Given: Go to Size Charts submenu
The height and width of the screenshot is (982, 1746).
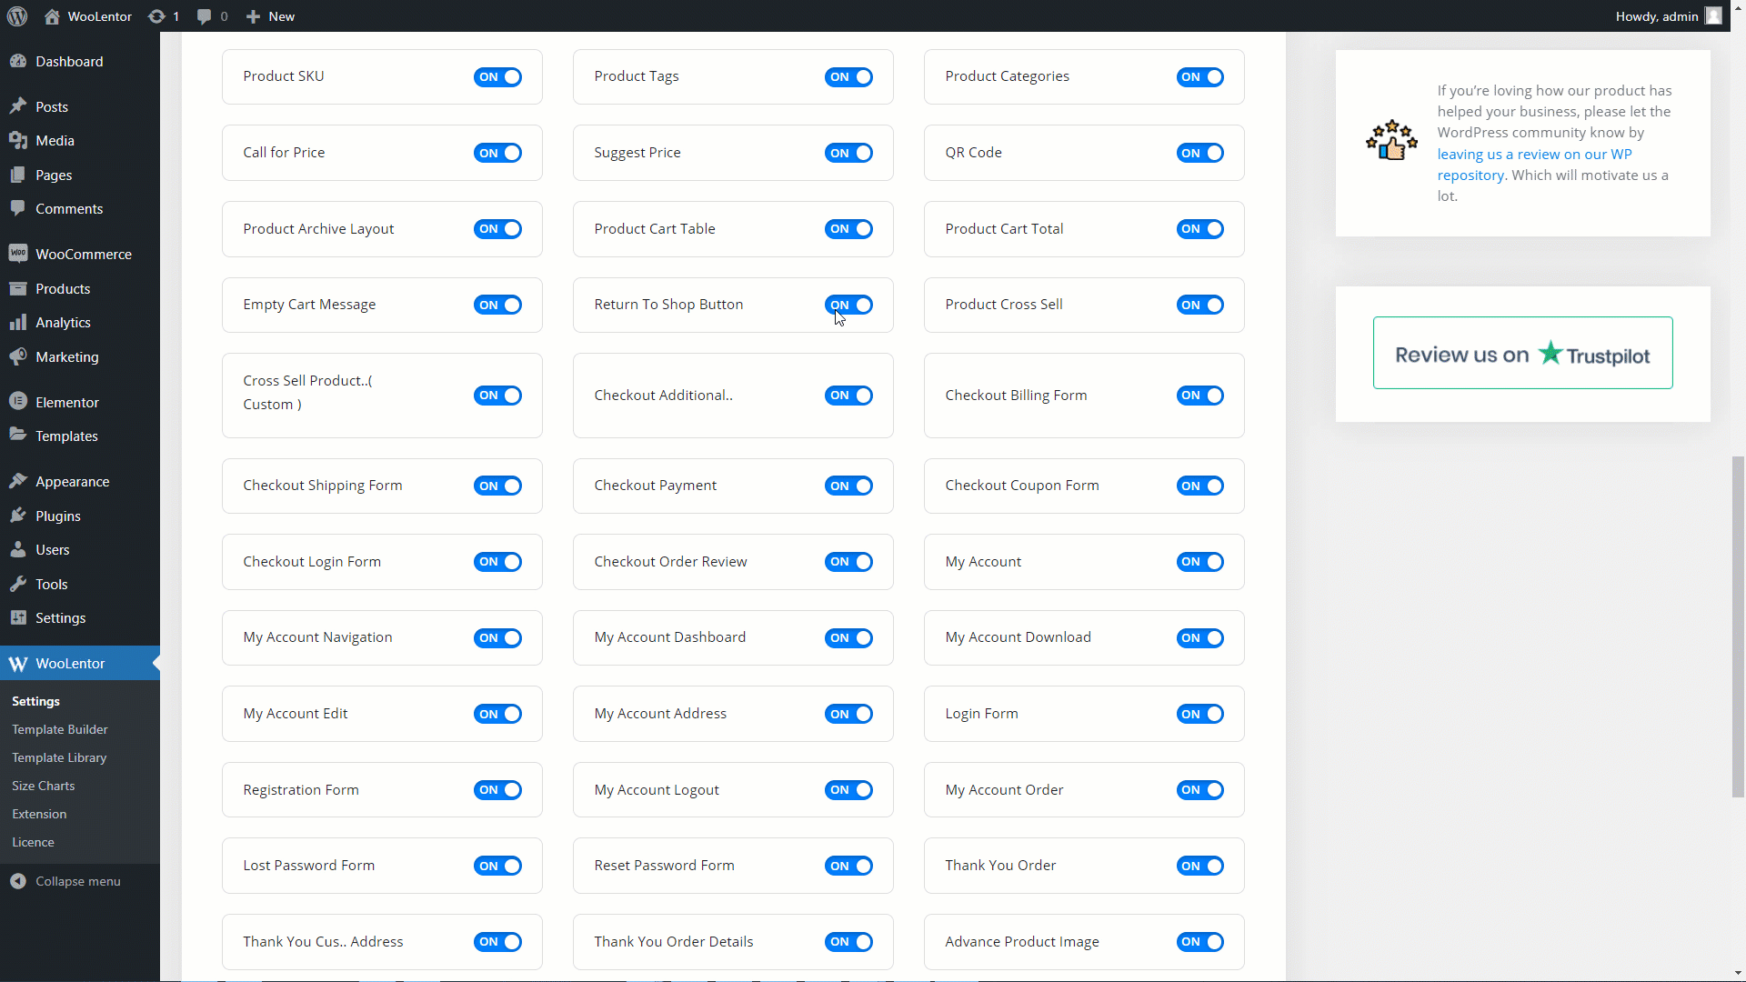Looking at the screenshot, I should (44, 786).
